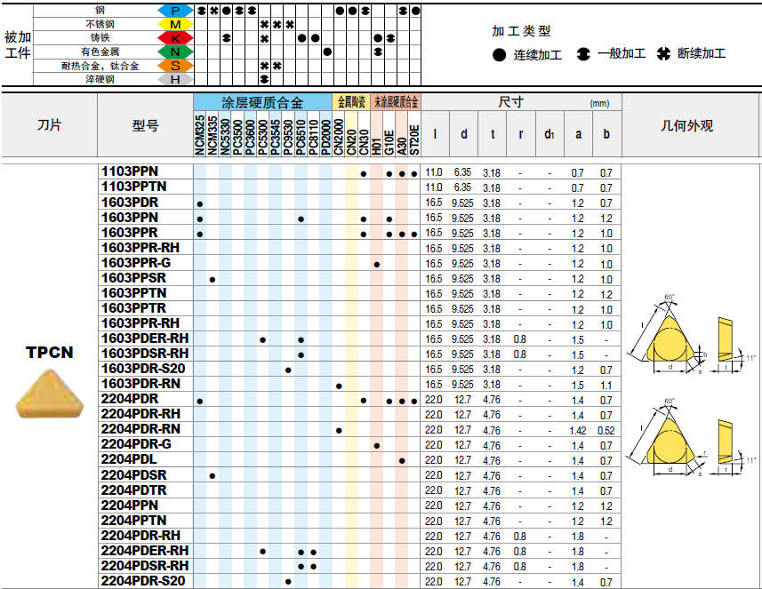This screenshot has height=589, width=762.
Task: Click the dot in the 1603PPSR row
Action: coord(213,279)
